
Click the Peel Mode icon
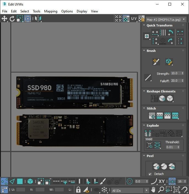pyautogui.click(x=164, y=166)
